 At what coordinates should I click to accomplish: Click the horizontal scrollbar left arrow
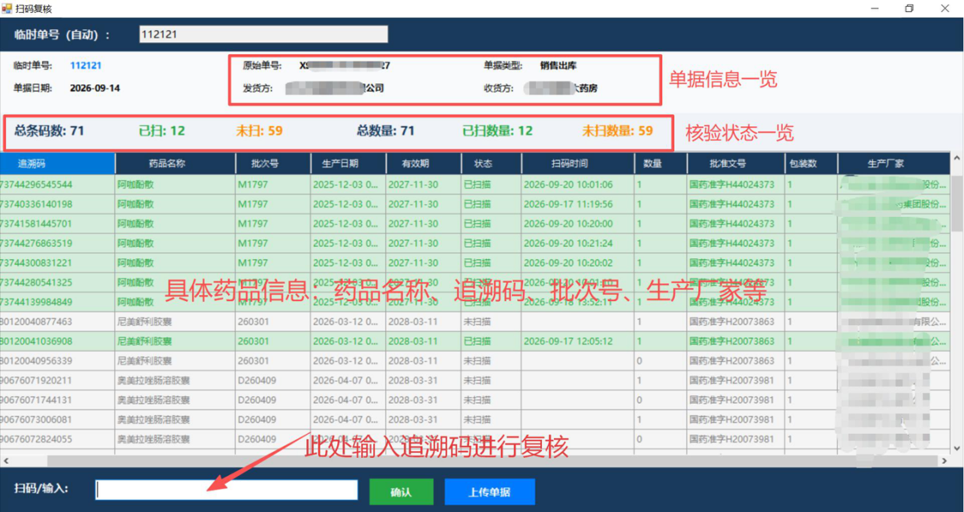click(x=6, y=461)
